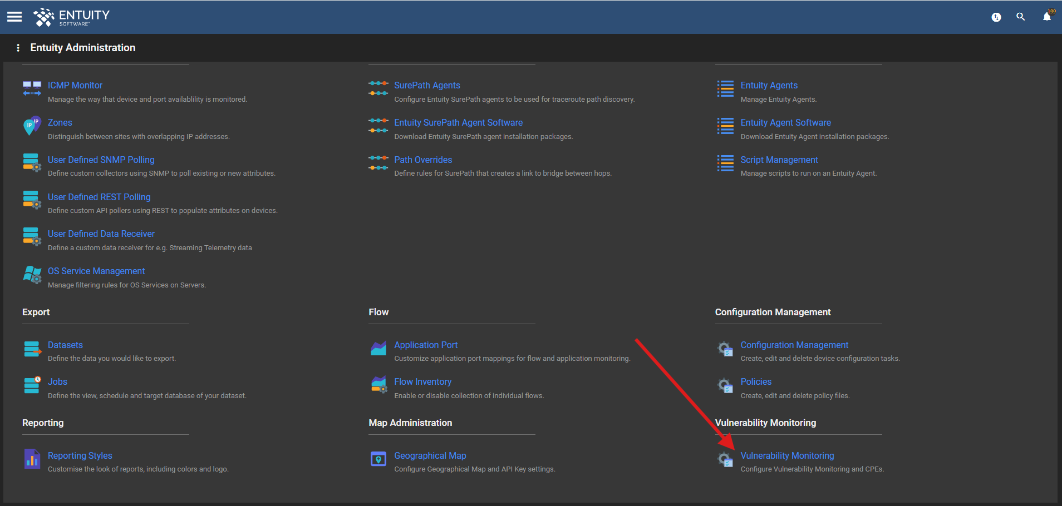
Task: Open the Datasets link
Action: coord(65,345)
